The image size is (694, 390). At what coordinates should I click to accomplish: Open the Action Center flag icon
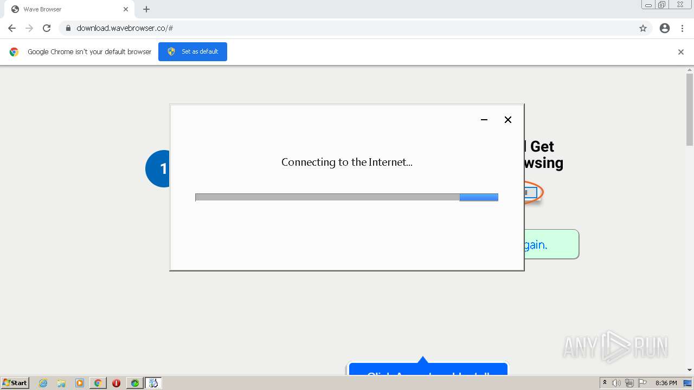tap(642, 383)
